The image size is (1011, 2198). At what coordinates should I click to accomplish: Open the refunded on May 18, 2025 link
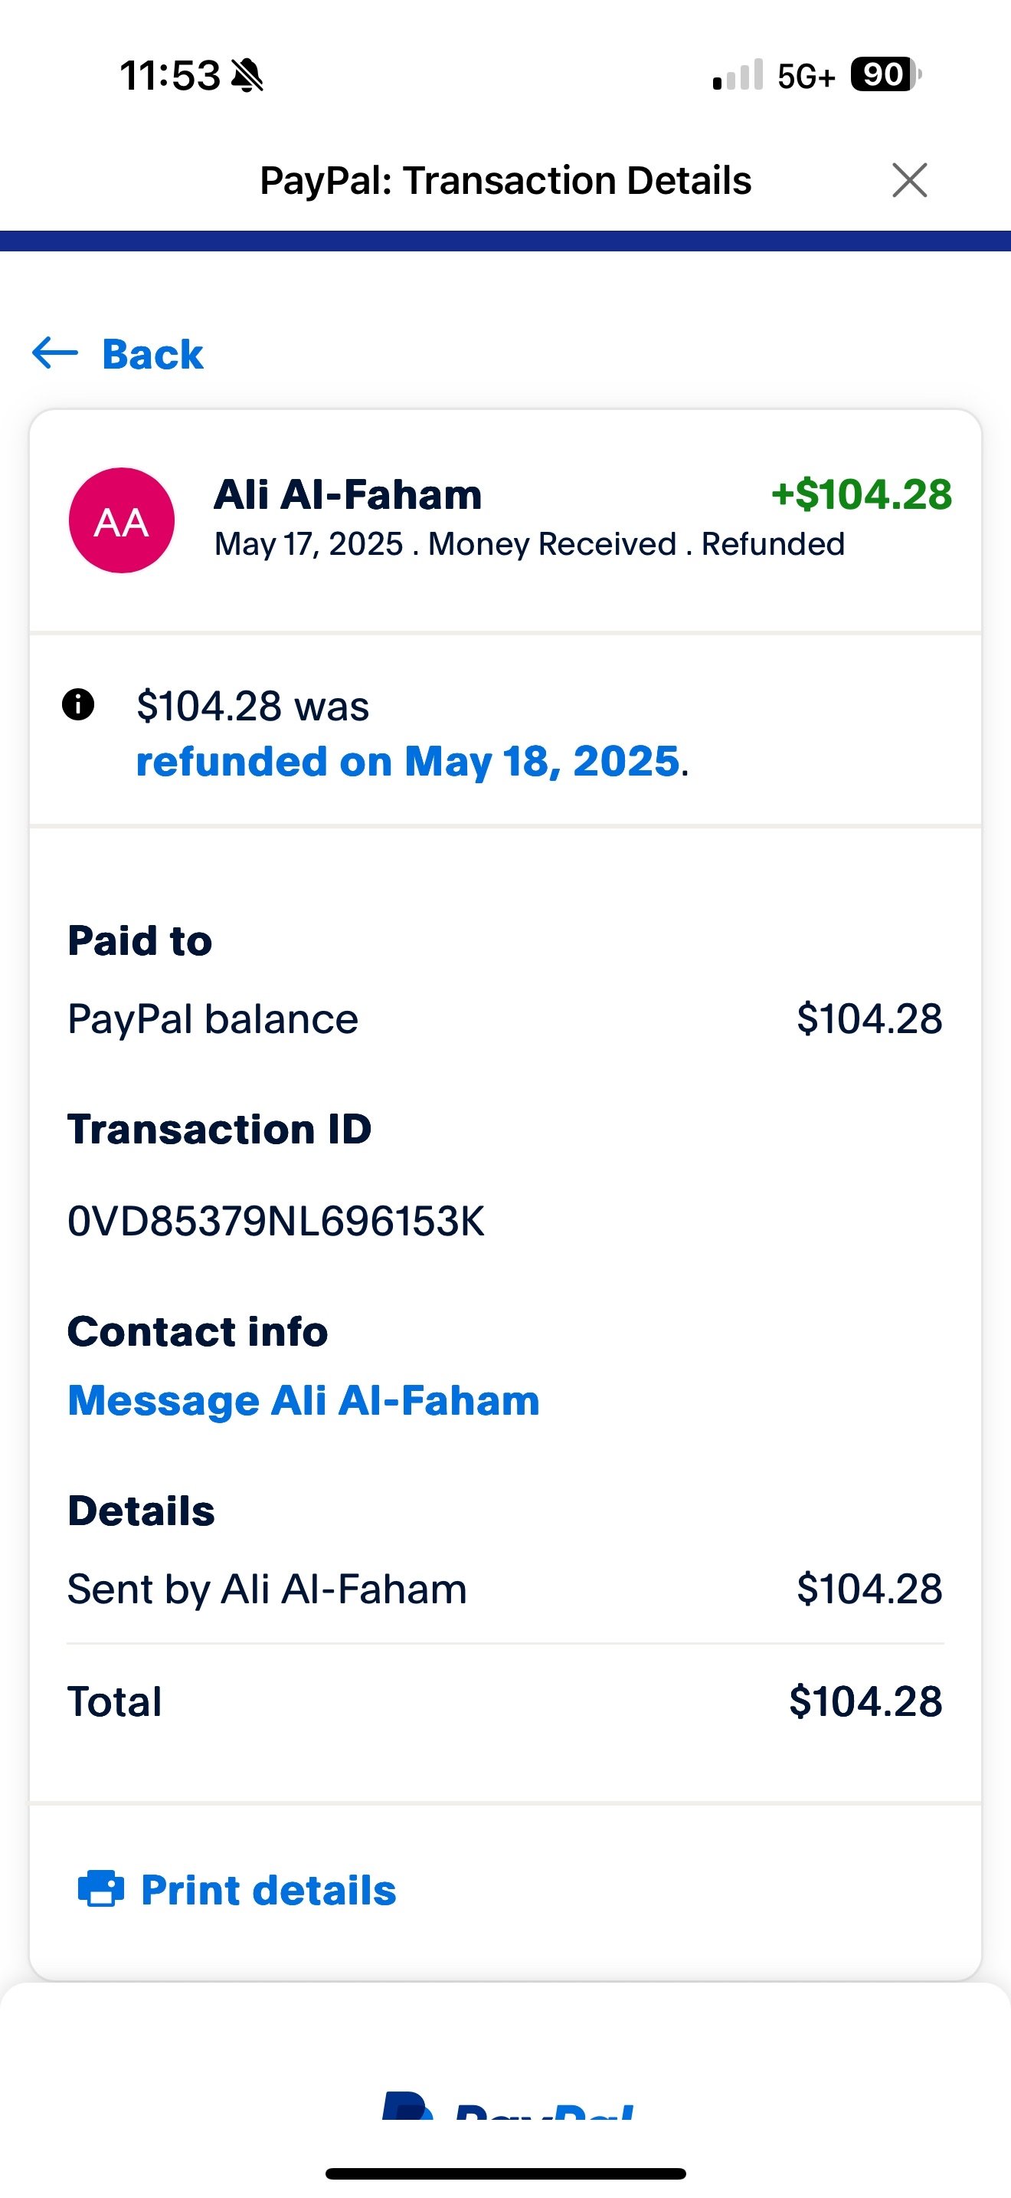coord(408,761)
